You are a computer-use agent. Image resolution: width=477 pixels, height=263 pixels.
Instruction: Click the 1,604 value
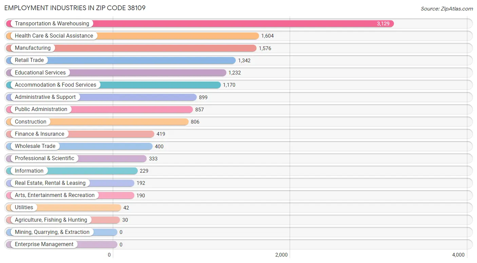click(267, 36)
